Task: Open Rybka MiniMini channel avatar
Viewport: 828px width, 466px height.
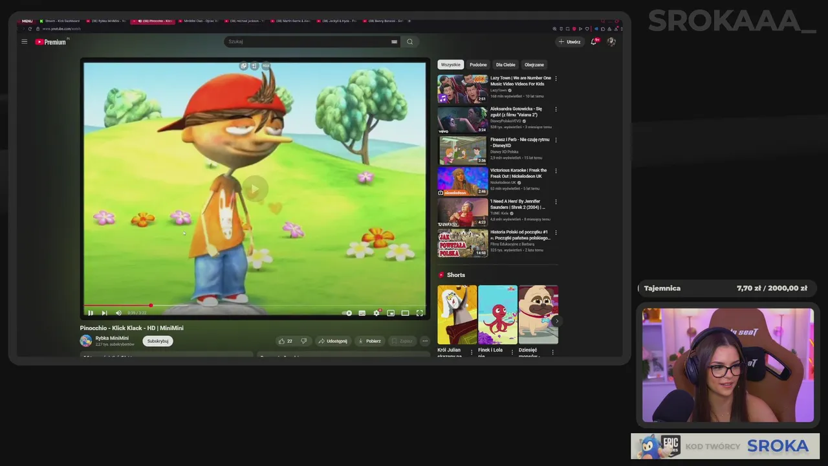Action: (86, 341)
